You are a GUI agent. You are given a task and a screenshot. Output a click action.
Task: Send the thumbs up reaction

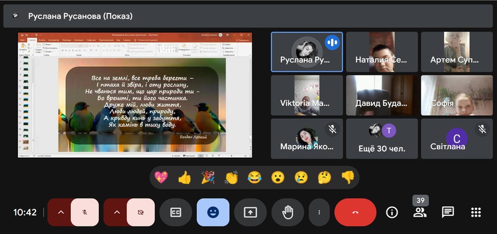185,178
